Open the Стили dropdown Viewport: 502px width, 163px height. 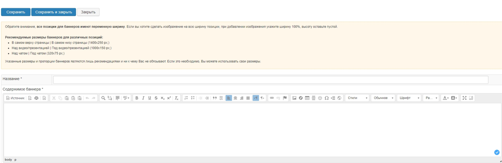(x=357, y=98)
